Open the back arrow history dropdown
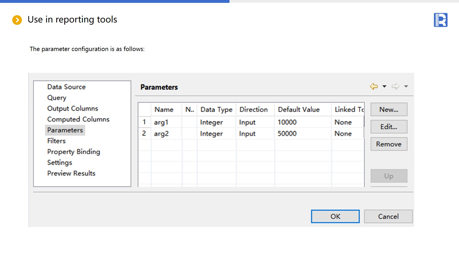The image size is (459, 258). point(384,86)
